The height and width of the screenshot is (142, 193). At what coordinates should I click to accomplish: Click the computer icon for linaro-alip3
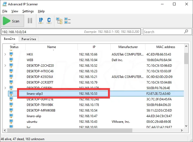tap(11, 94)
